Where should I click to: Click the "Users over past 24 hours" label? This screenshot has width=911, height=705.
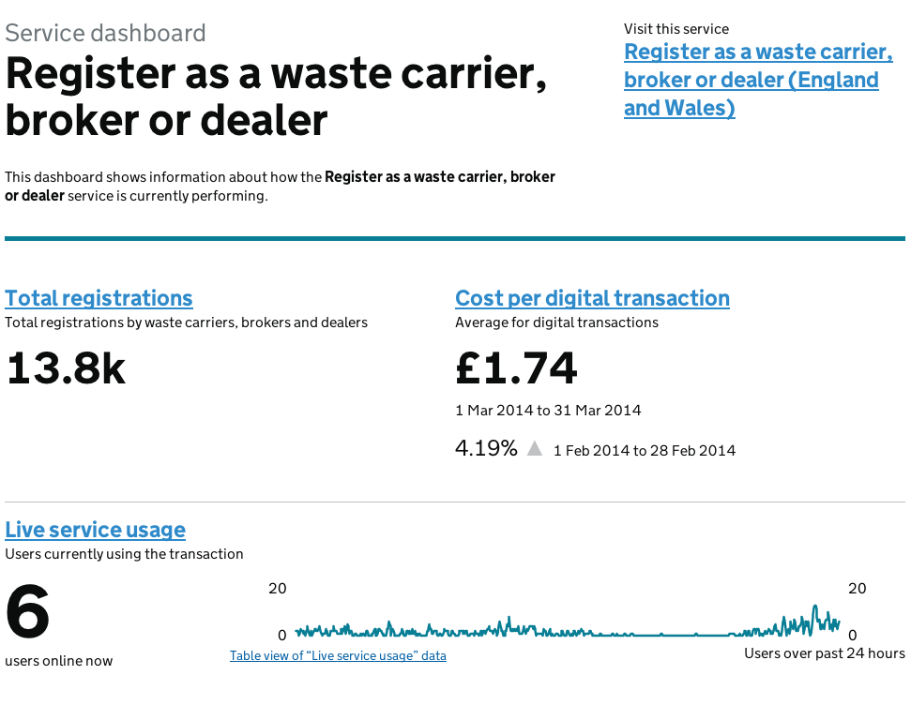824,653
